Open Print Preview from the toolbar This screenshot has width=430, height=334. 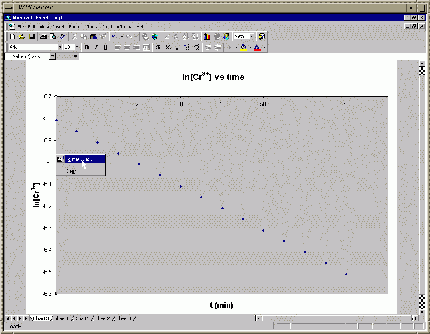click(x=53, y=37)
